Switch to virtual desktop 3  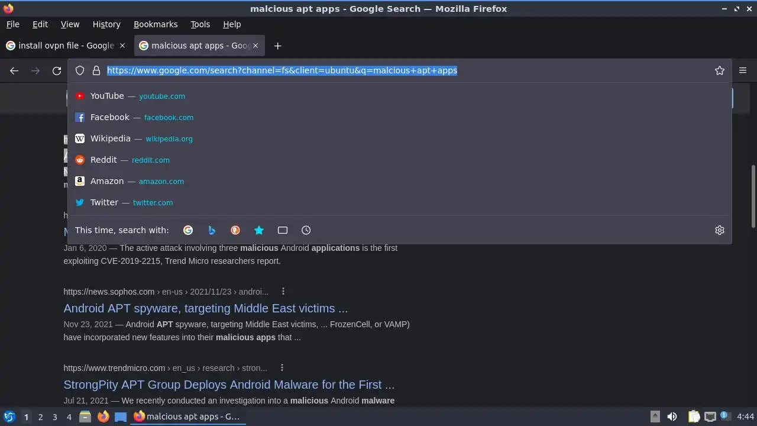tap(54, 417)
